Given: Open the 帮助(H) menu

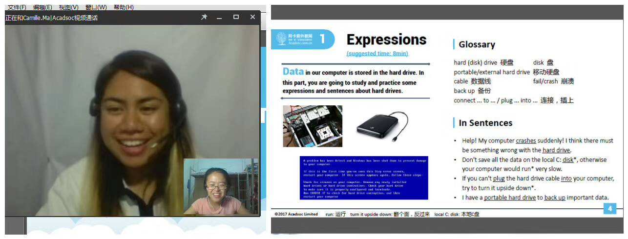Looking at the screenshot, I should point(124,7).
